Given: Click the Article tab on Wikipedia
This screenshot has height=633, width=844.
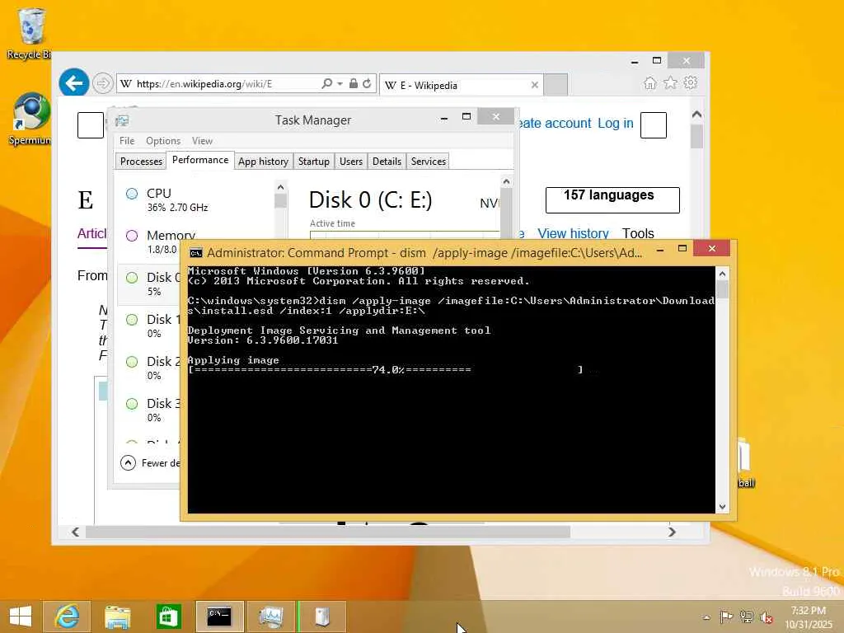Looking at the screenshot, I should pos(92,233).
